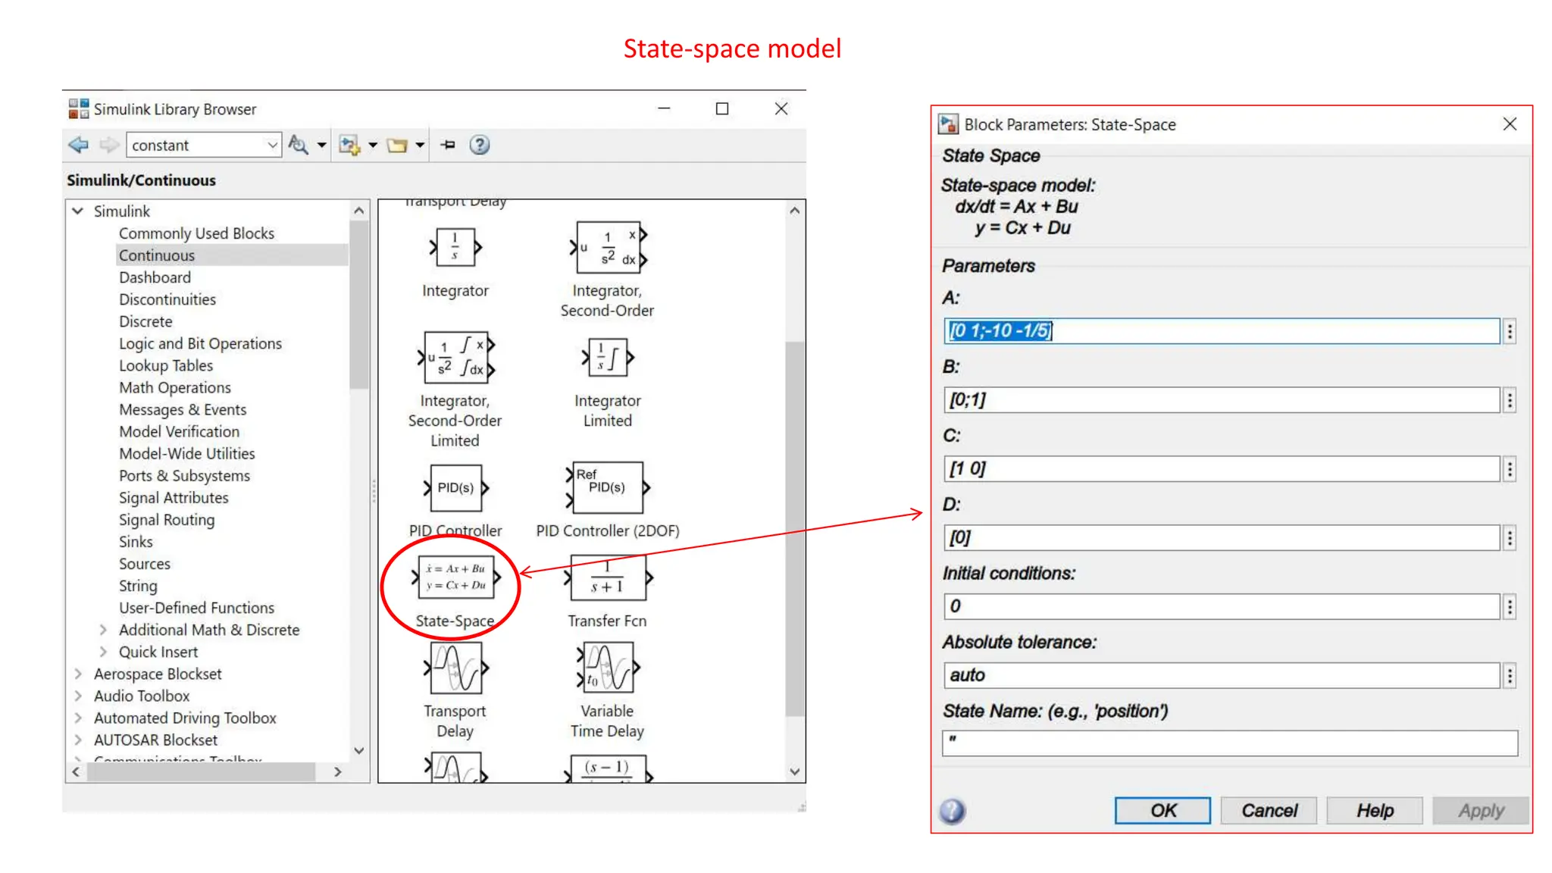Select Commonly Used Blocks library
This screenshot has height=873, width=1552.
pyautogui.click(x=196, y=233)
